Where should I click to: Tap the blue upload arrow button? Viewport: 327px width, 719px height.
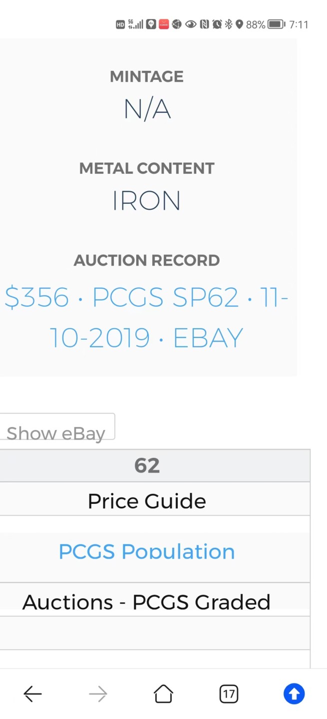pyautogui.click(x=294, y=694)
